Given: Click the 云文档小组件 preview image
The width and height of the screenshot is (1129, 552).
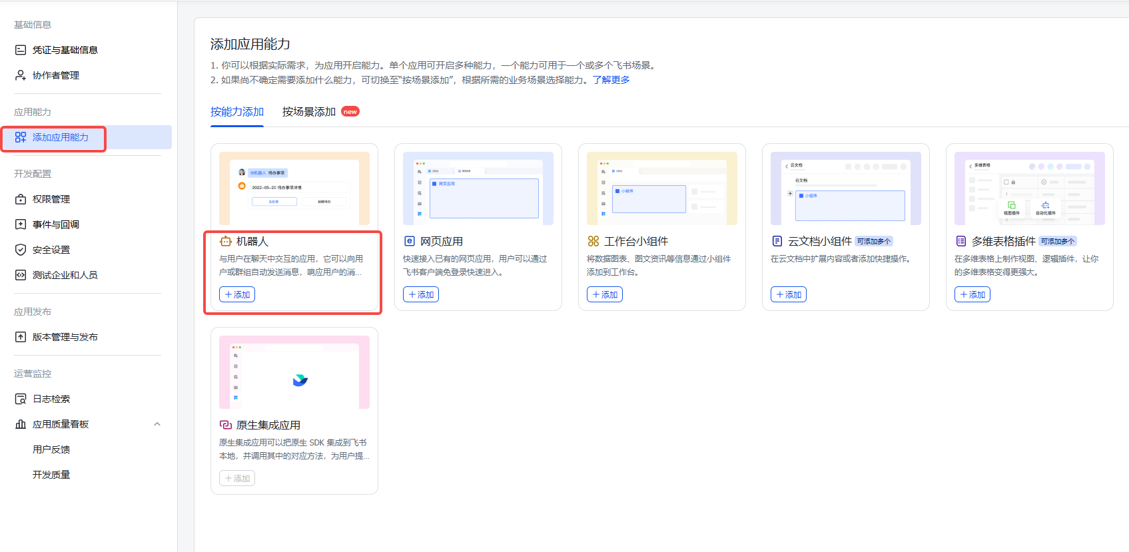Looking at the screenshot, I should (x=846, y=188).
